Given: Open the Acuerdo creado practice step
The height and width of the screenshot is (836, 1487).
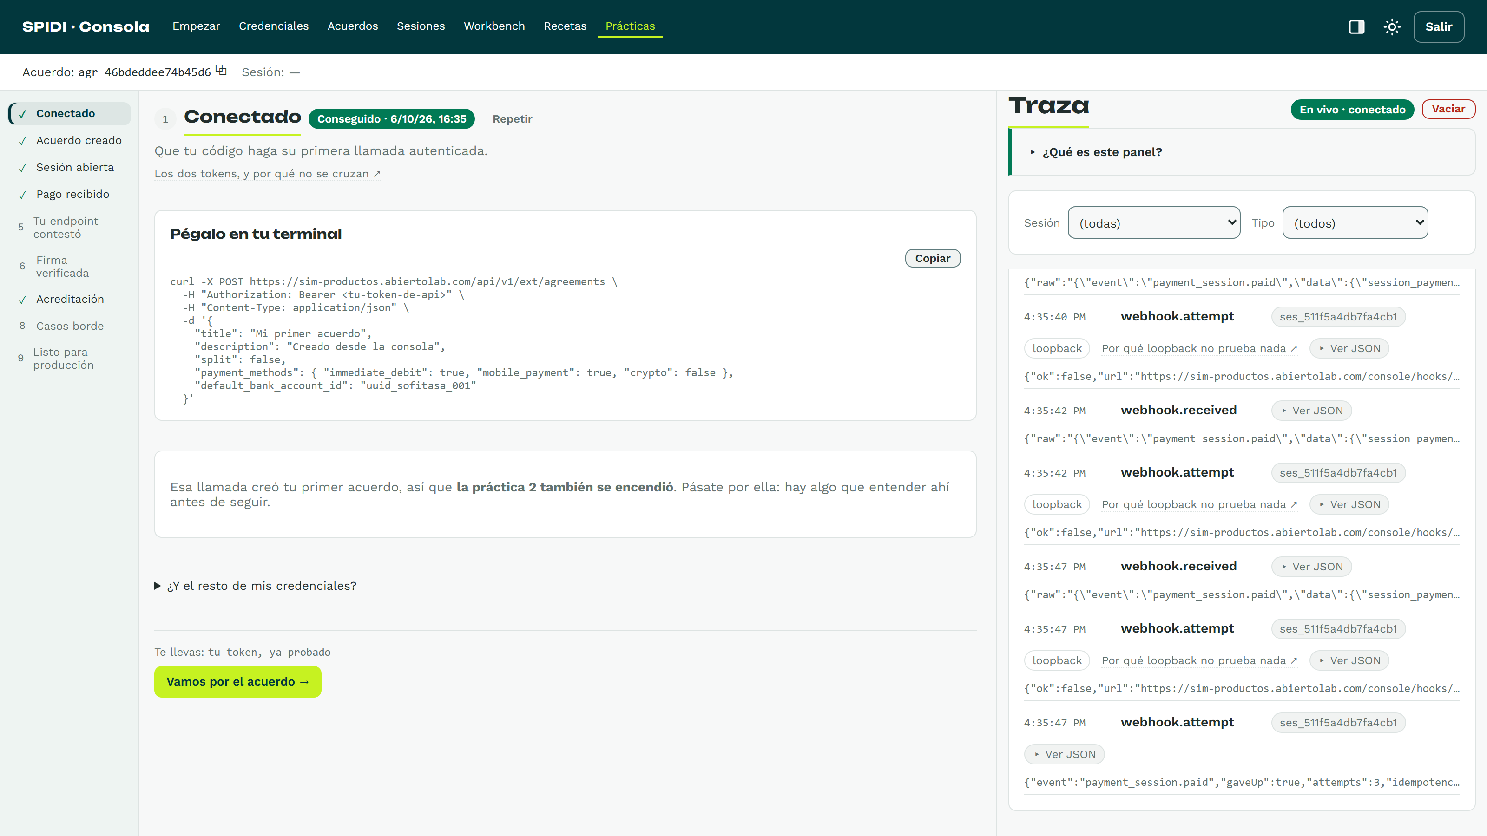Looking at the screenshot, I should (70, 140).
